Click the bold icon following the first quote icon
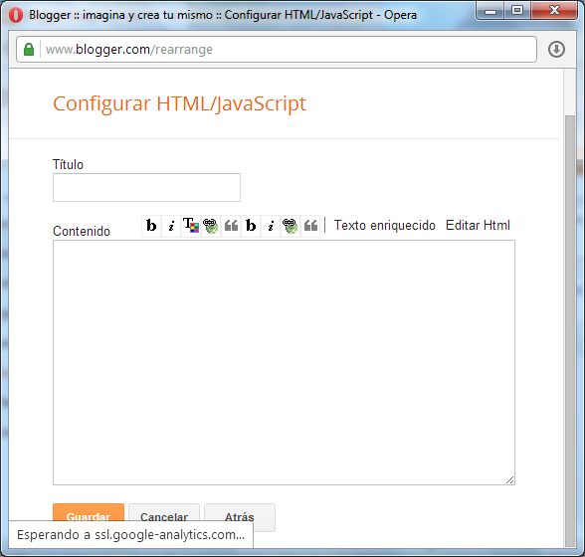585x557 pixels. (251, 226)
